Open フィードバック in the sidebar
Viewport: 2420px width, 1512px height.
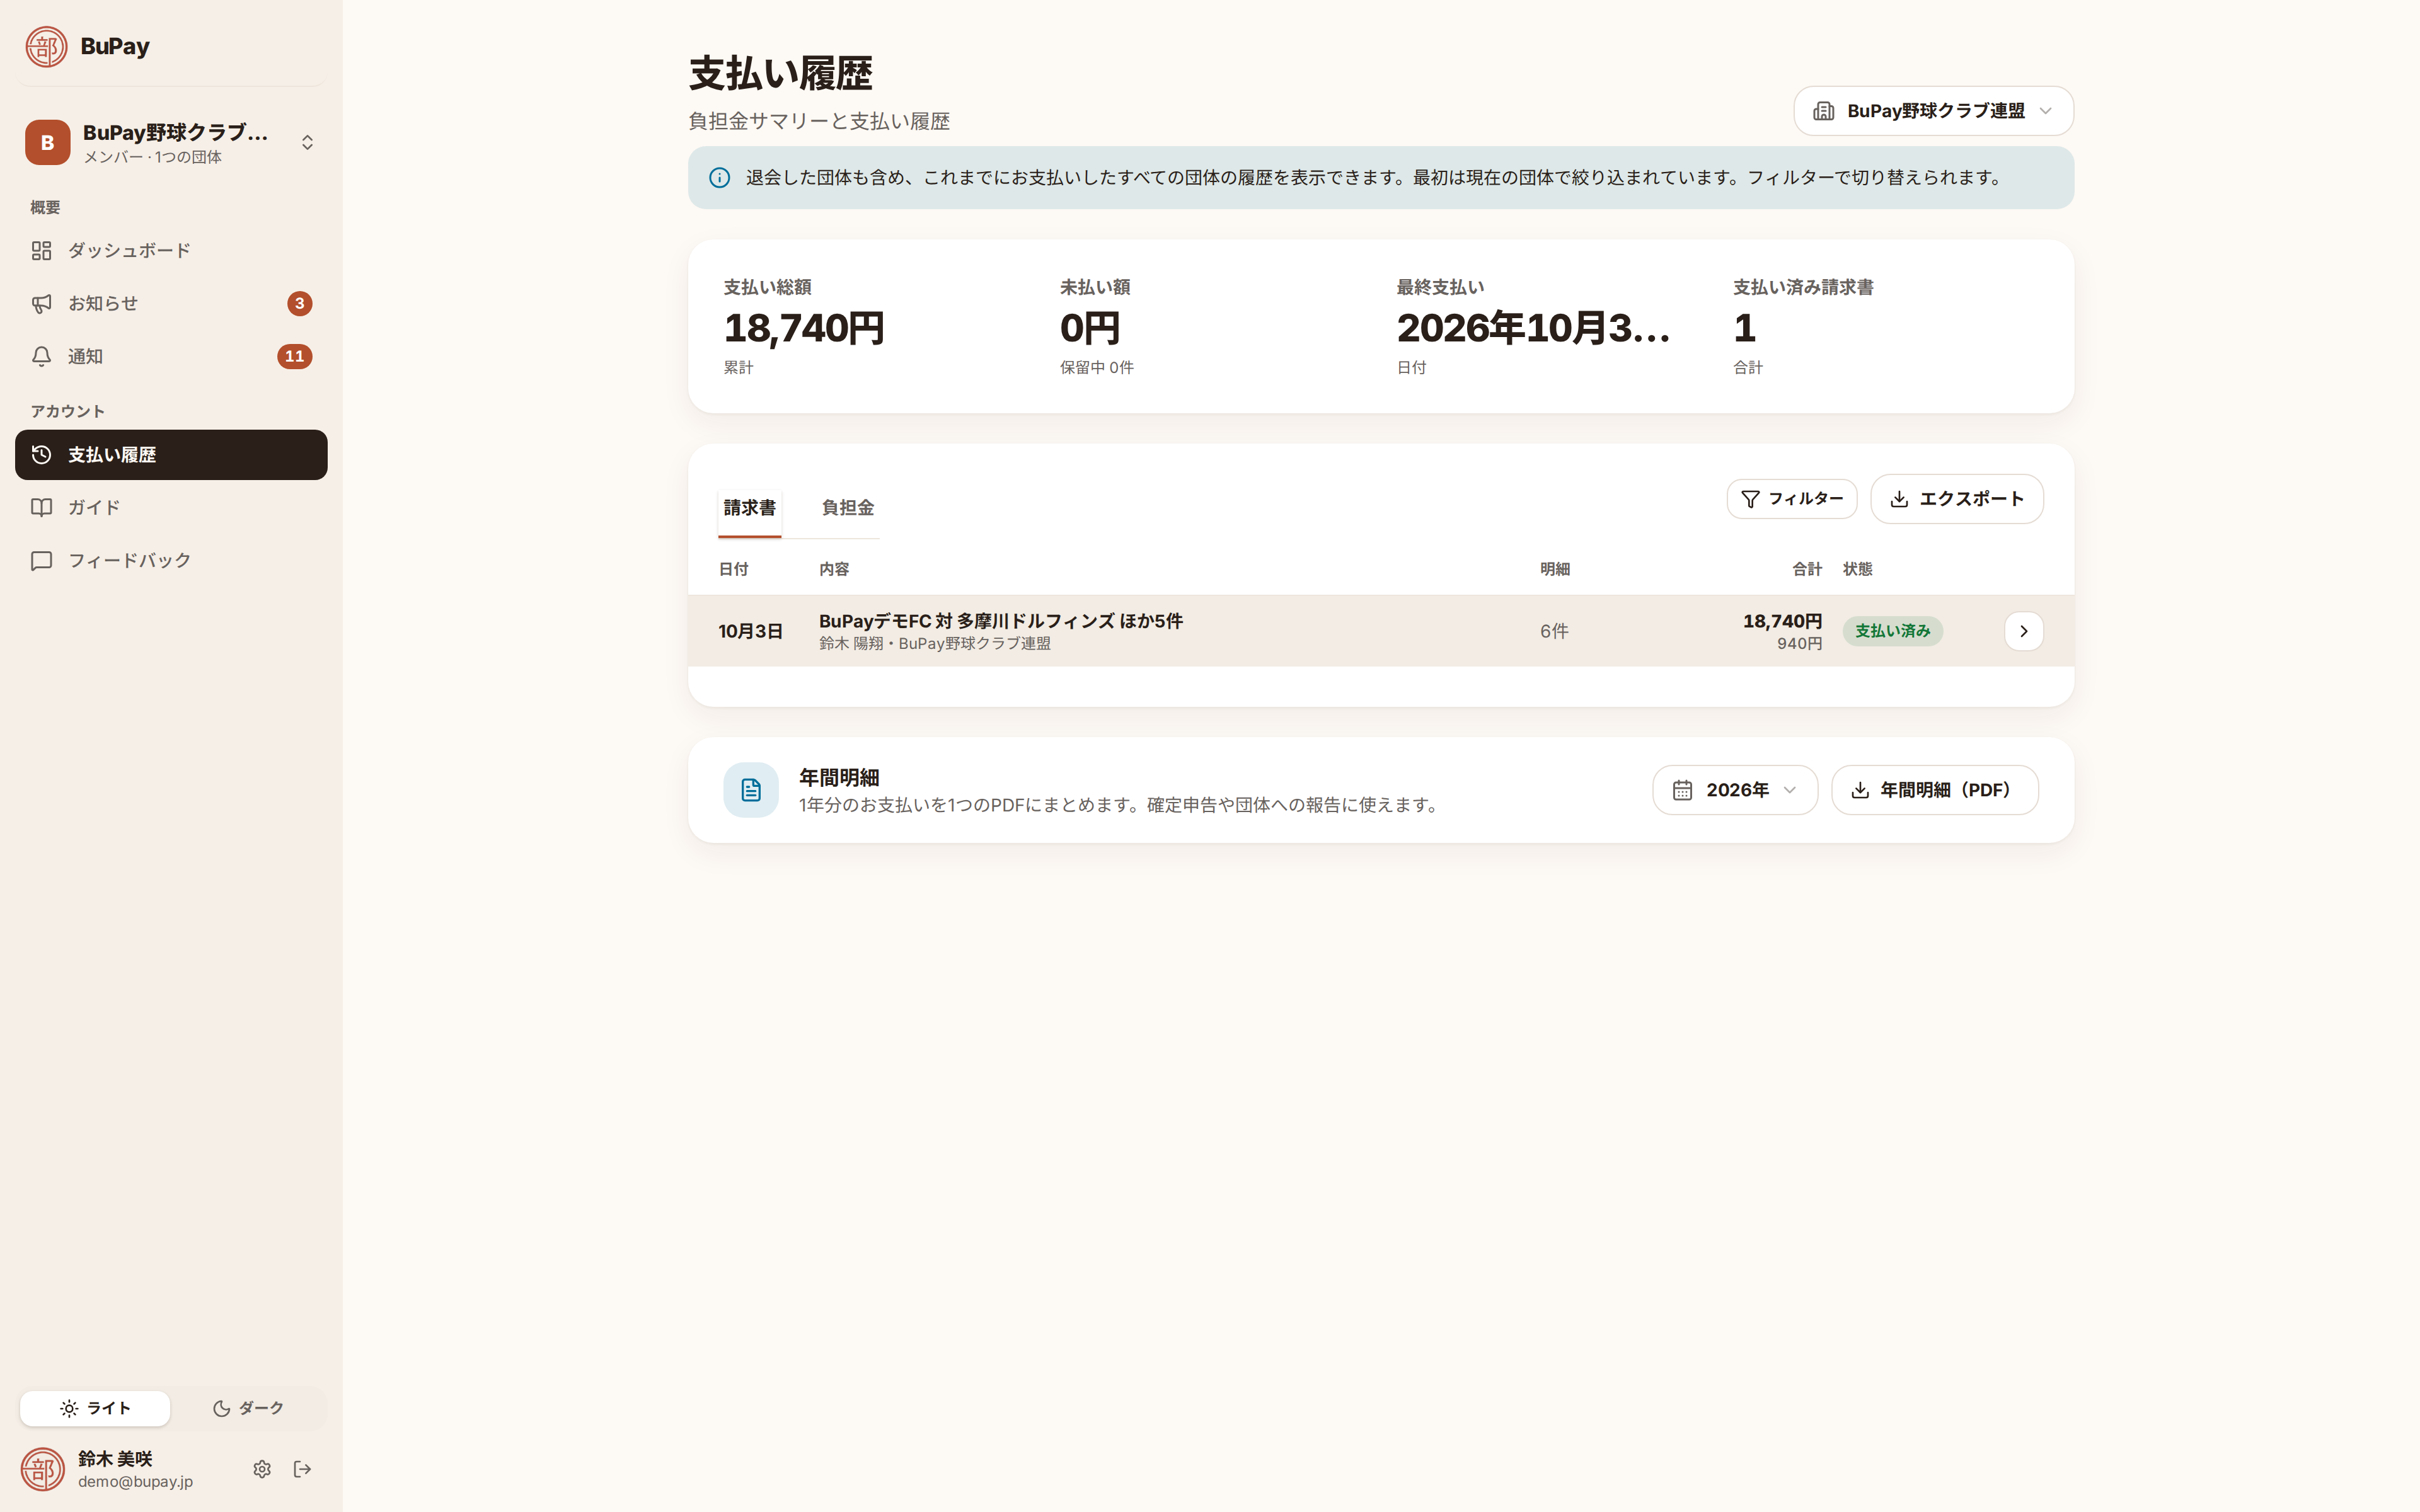tap(171, 560)
